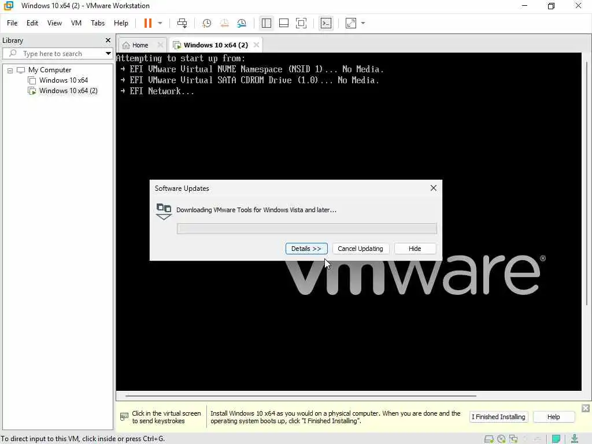
Task: Select My Computer in the library
Action: point(50,70)
